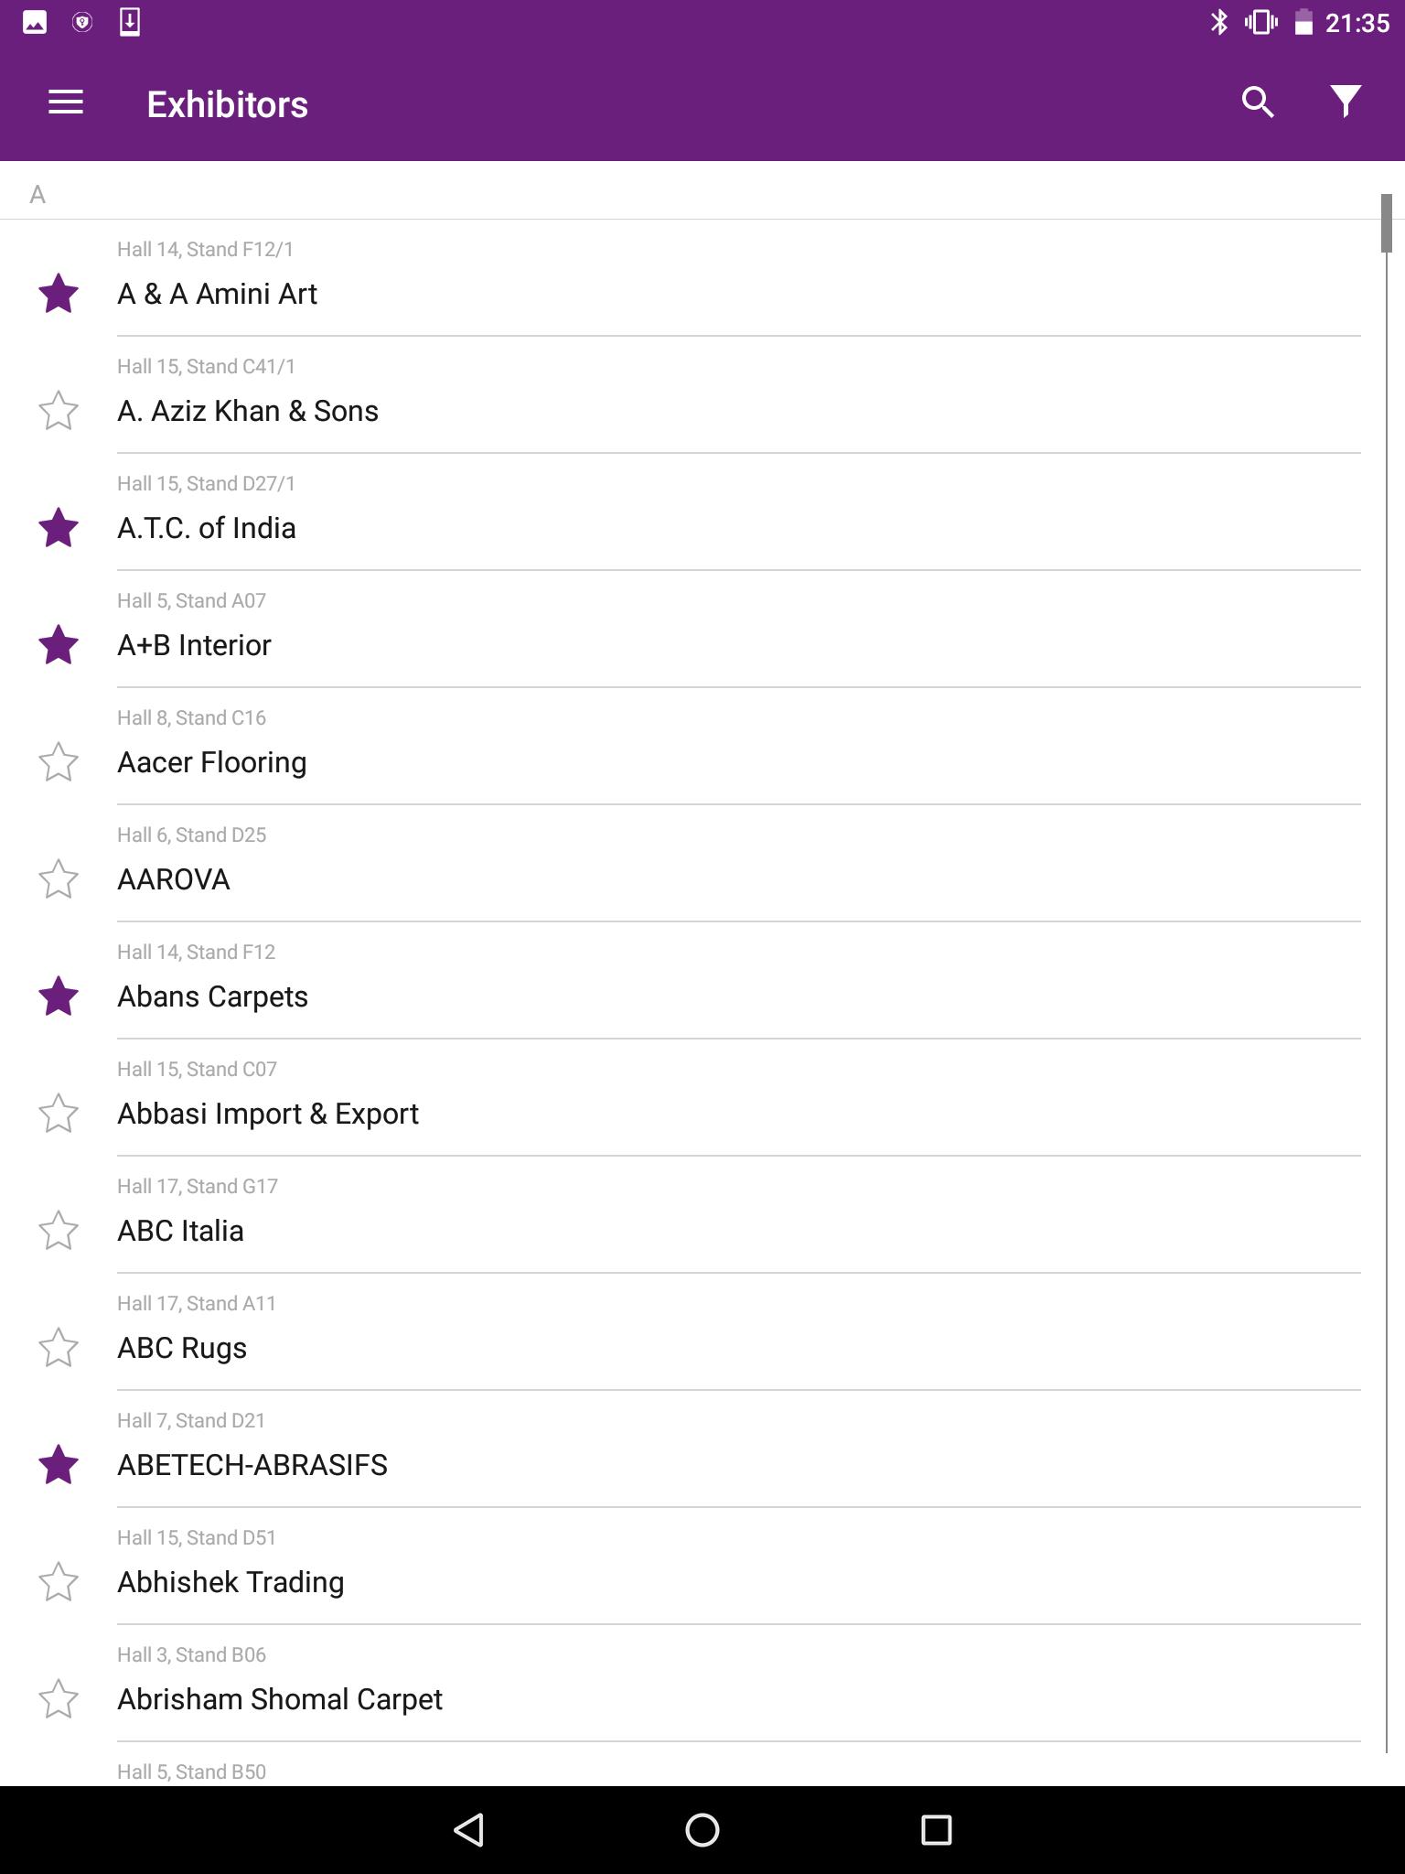Remove star from Abans Carpets
Screen dimensions: 1405x1874
pos(59,996)
